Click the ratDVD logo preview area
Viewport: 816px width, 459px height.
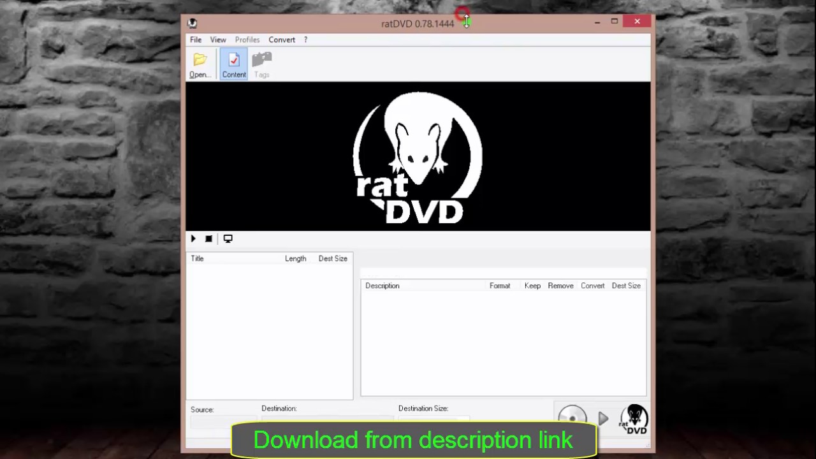pos(418,156)
